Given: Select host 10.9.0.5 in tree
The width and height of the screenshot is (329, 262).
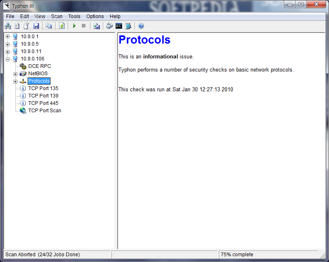Looking at the screenshot, I should [30, 44].
